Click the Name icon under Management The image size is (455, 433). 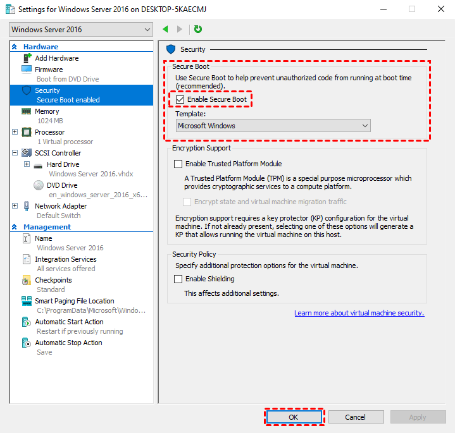tap(27, 238)
